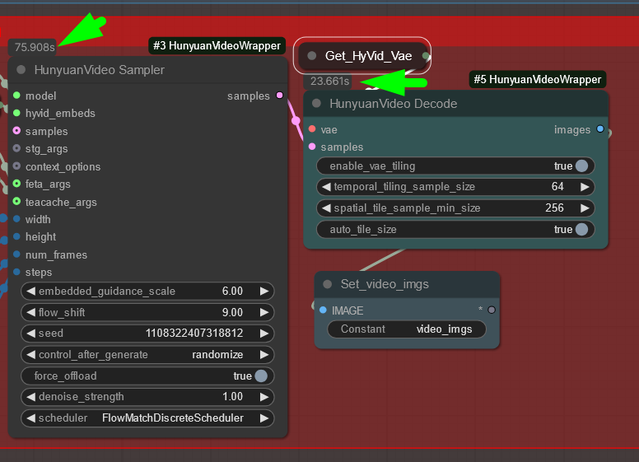
Task: Collapse the Get_HyVid_Vae node dot
Action: [x=312, y=56]
